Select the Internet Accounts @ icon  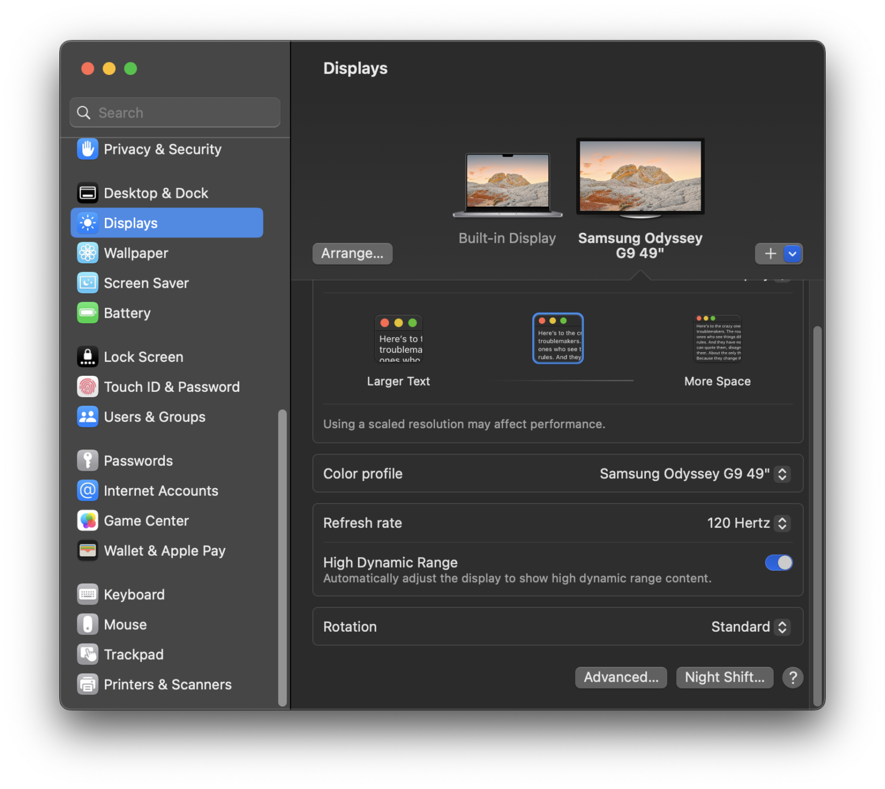click(88, 490)
